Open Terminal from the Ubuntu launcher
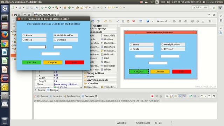Screen dimensions: 224x126 [x=5, y=17]
